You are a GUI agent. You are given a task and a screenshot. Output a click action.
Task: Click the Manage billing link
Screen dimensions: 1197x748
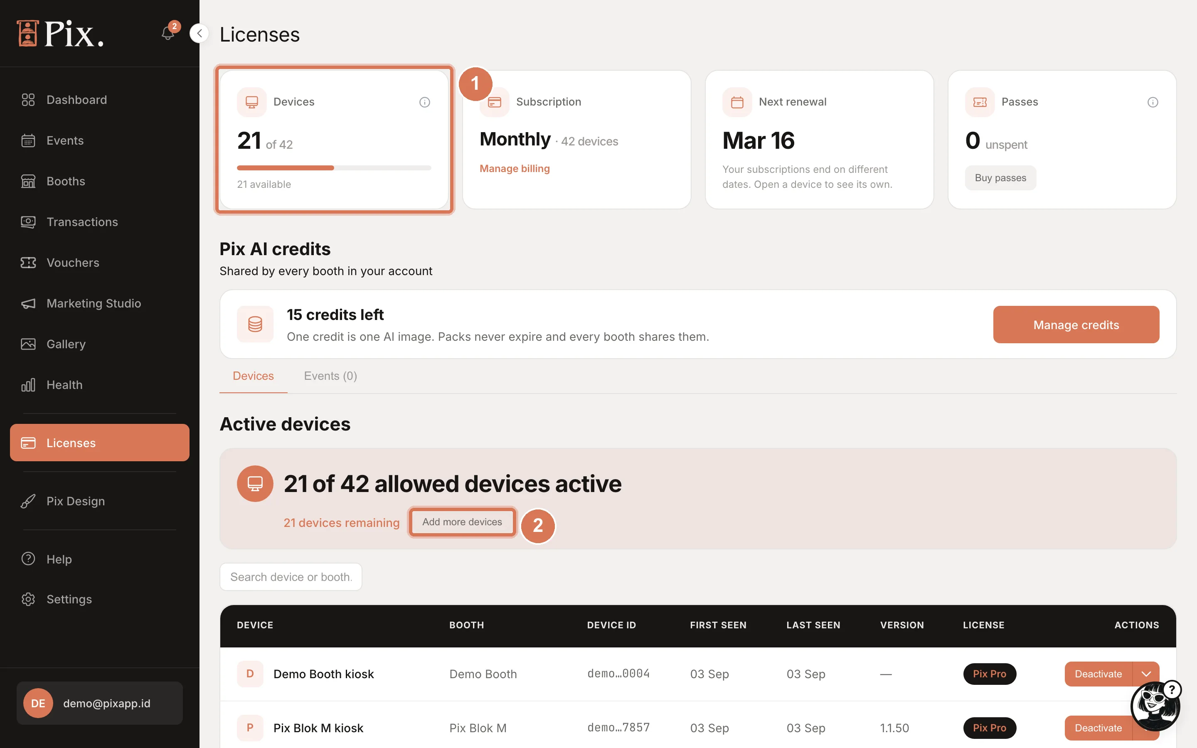tap(515, 169)
